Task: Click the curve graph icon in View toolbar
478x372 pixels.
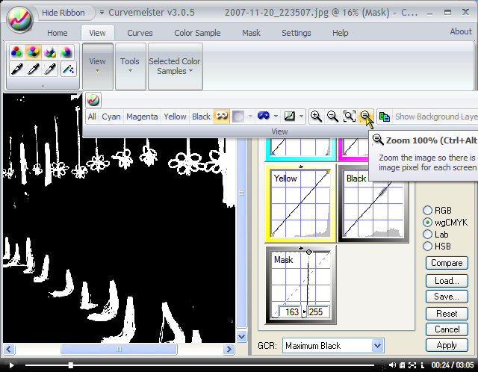Action: coord(289,117)
